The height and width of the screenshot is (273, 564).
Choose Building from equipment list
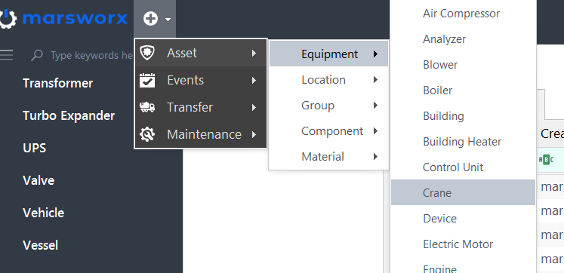(x=463, y=116)
